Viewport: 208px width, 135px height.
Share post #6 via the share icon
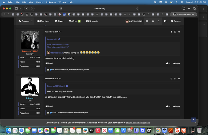coord(171,79)
